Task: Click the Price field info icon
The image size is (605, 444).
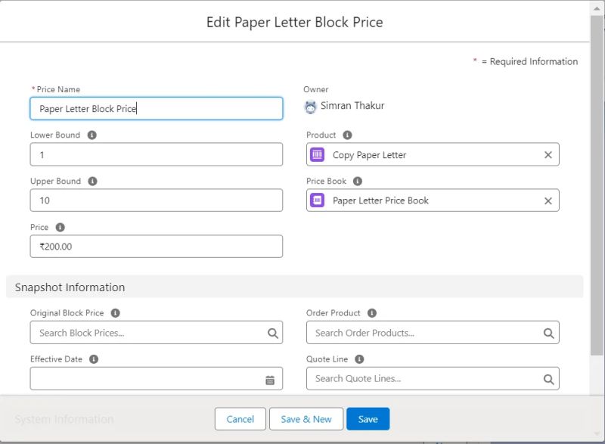Action: (x=60, y=227)
